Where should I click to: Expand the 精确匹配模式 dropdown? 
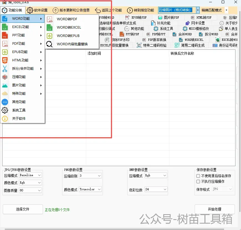(x=226, y=10)
